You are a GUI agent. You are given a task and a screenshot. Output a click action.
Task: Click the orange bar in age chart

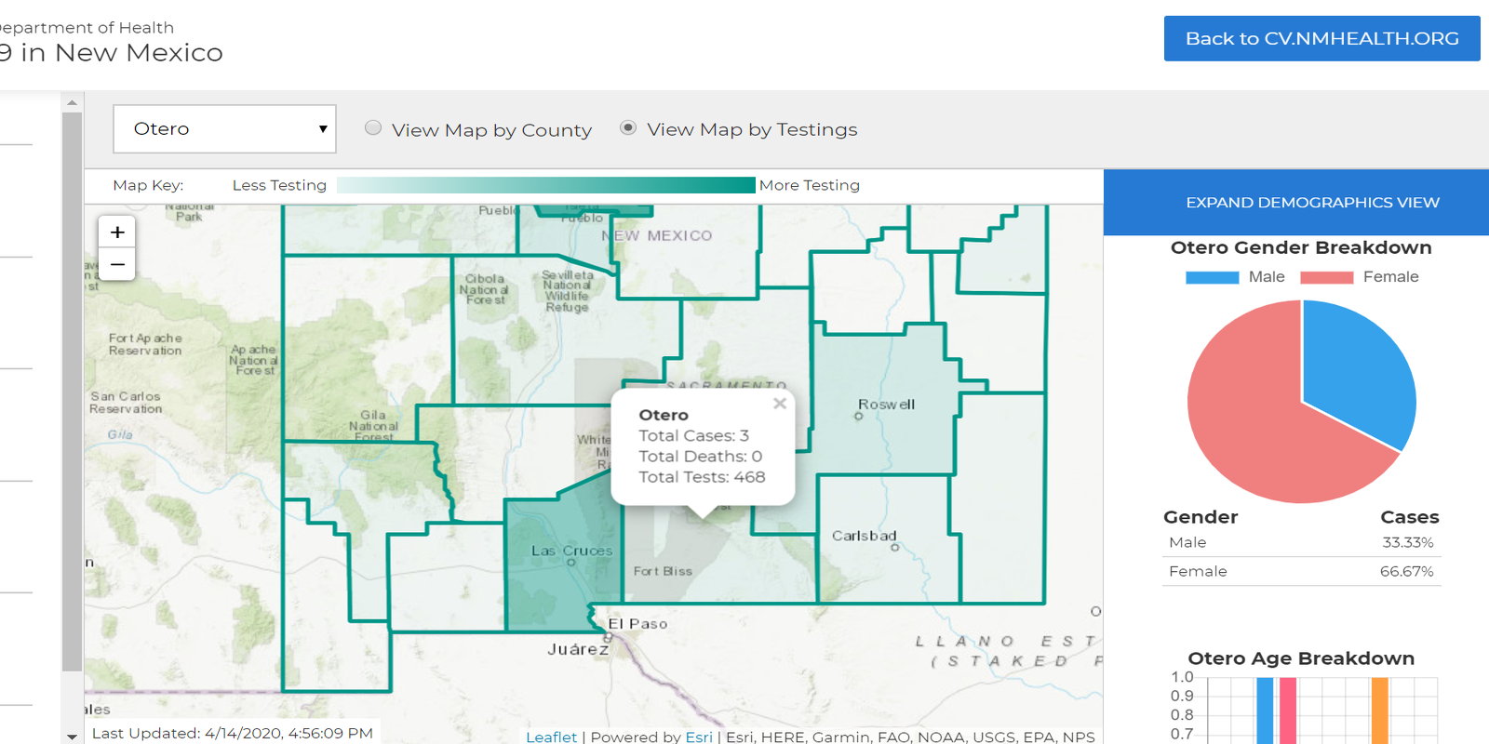click(x=1379, y=711)
